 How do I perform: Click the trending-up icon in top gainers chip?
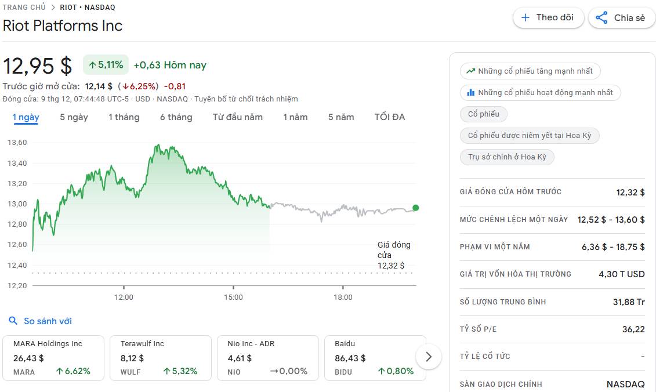(470, 71)
